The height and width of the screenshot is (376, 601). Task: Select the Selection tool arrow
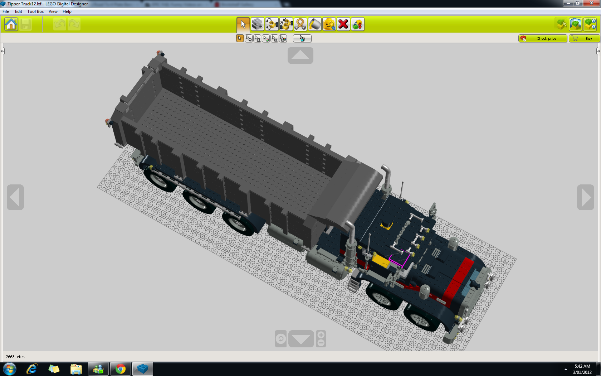(243, 24)
